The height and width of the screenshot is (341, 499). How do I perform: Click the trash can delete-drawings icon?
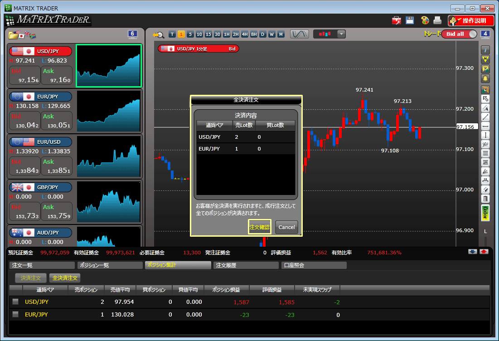(485, 199)
